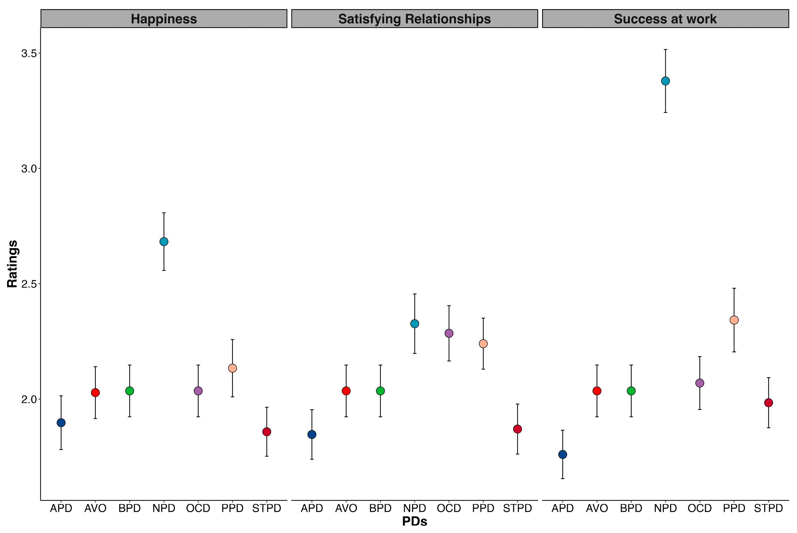This screenshot has height=533, width=797.
Task: Click the red AVO point in Happiness
Action: (x=96, y=393)
